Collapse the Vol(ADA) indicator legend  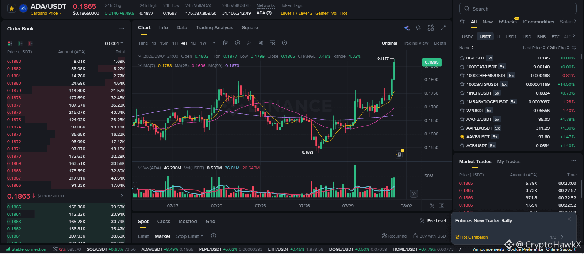point(139,168)
